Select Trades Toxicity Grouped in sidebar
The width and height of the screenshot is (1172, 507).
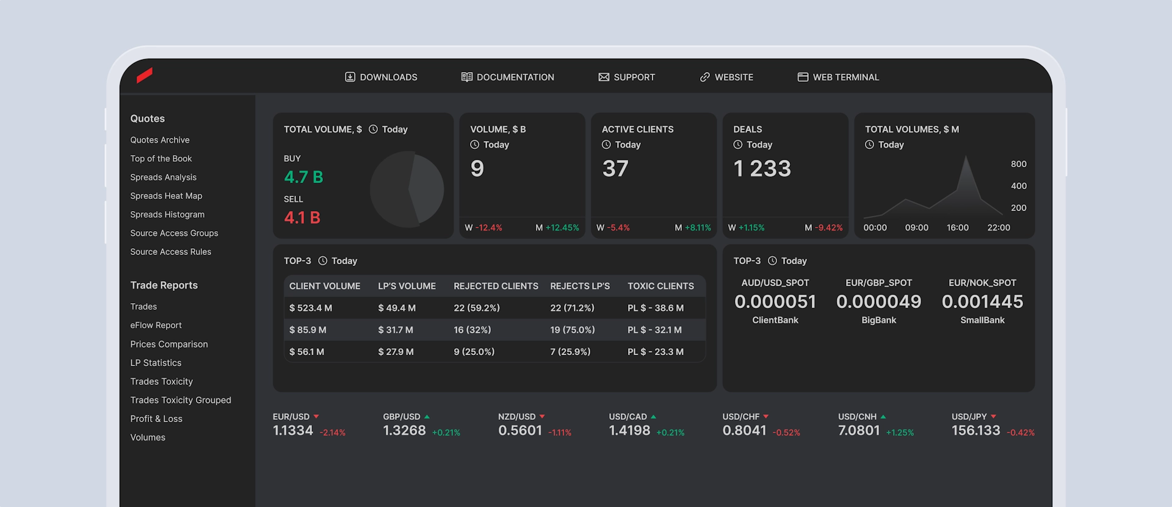181,400
